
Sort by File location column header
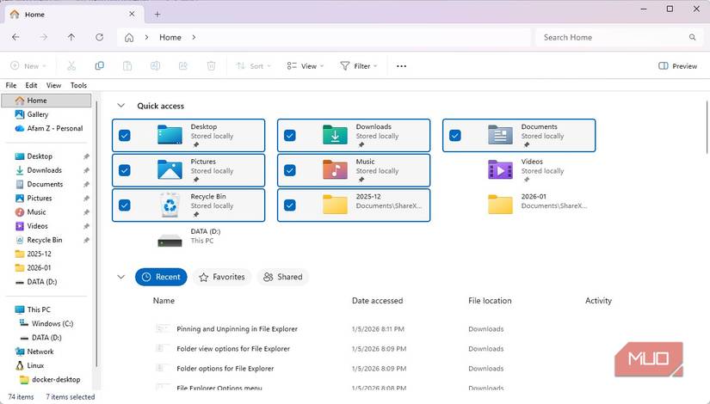tap(490, 300)
